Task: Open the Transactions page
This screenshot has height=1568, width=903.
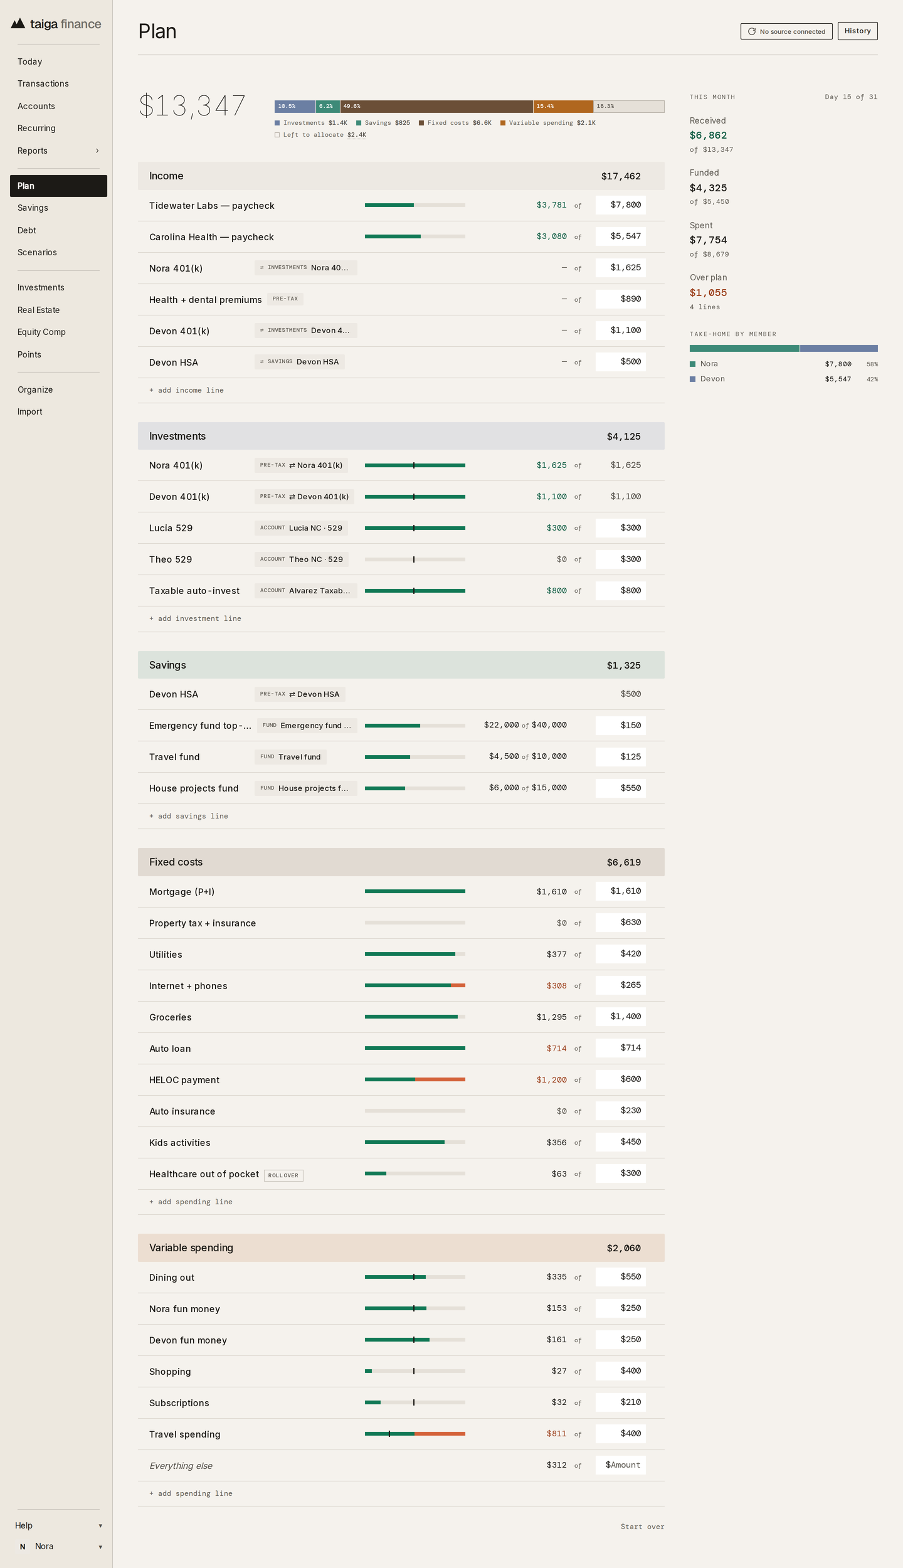Action: pyautogui.click(x=43, y=83)
